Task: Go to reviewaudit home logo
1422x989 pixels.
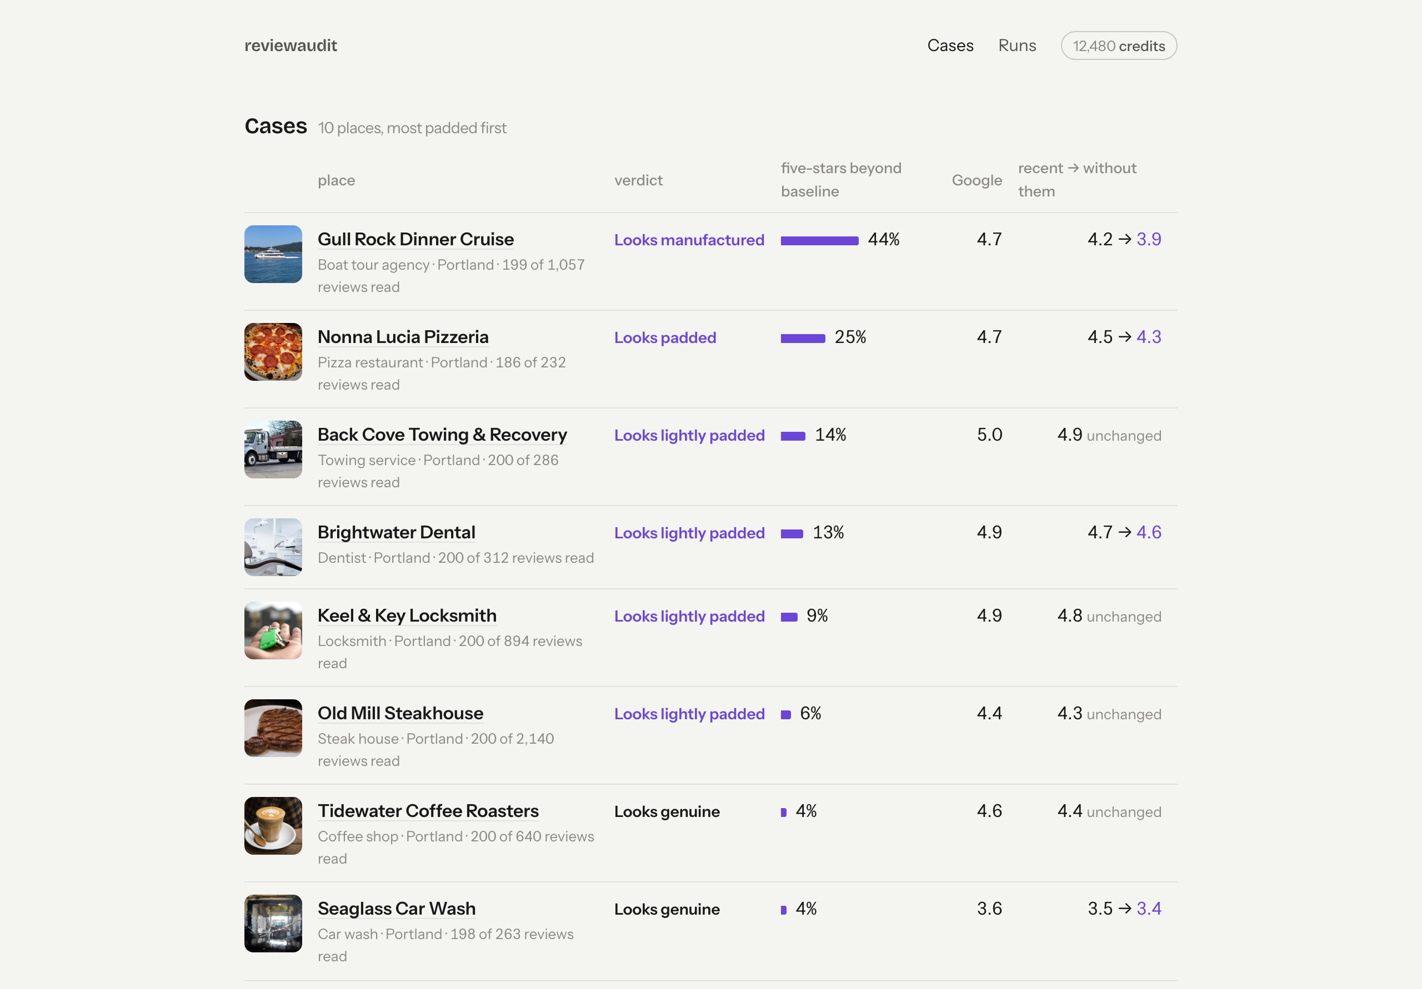Action: click(291, 46)
